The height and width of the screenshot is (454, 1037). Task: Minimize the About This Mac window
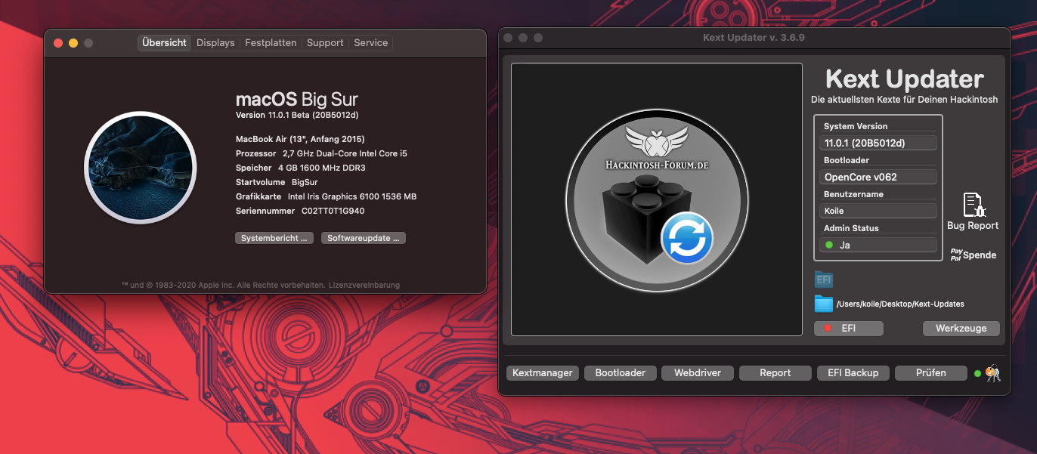click(x=73, y=43)
